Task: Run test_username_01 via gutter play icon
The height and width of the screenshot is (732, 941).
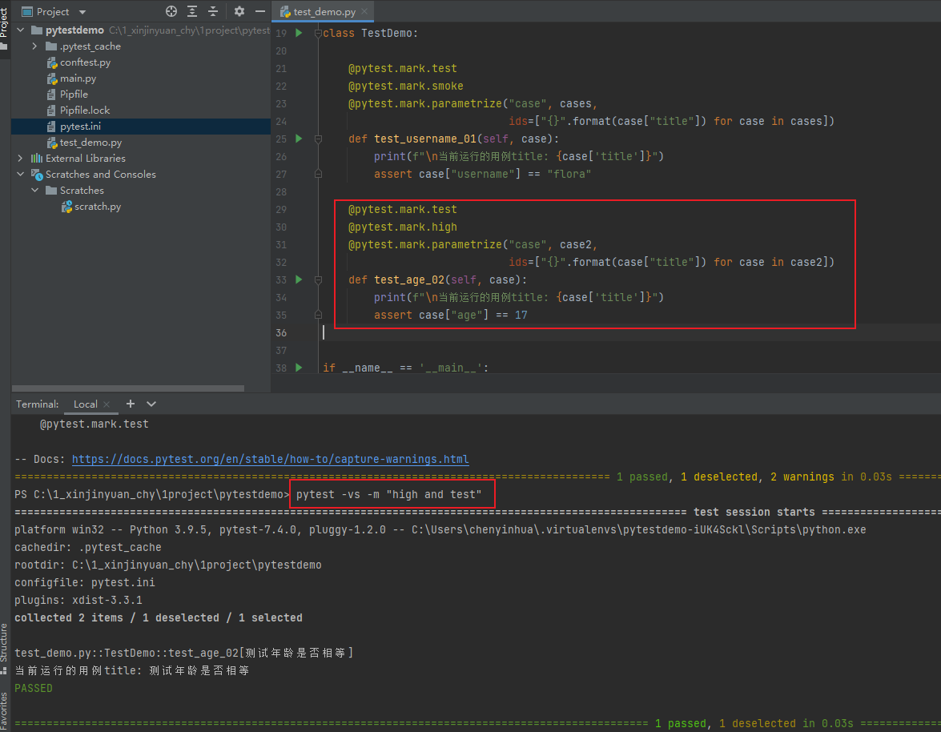Action: (x=297, y=139)
